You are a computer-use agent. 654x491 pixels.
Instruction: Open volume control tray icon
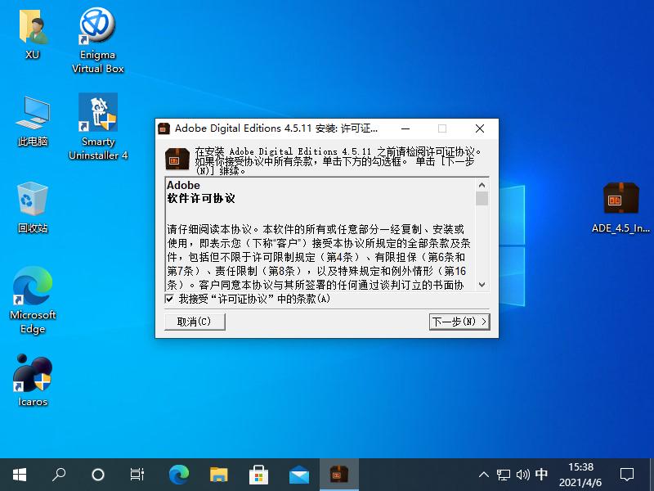pyautogui.click(x=522, y=475)
